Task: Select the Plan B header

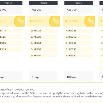Action: coord(43,3)
